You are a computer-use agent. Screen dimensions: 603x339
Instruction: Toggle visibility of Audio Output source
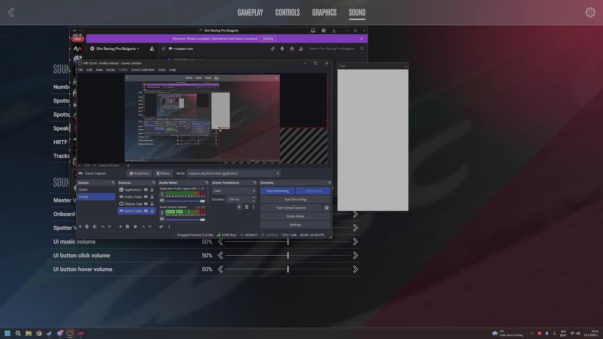point(146,197)
